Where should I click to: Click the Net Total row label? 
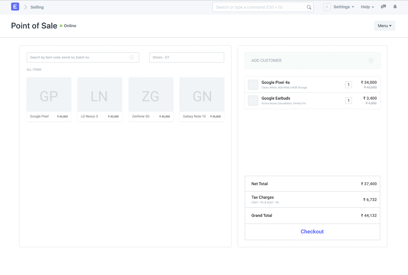259,184
